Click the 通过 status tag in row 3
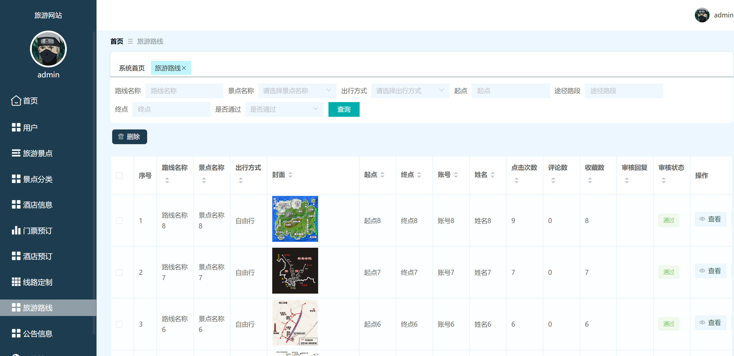734x356 pixels. [x=669, y=324]
